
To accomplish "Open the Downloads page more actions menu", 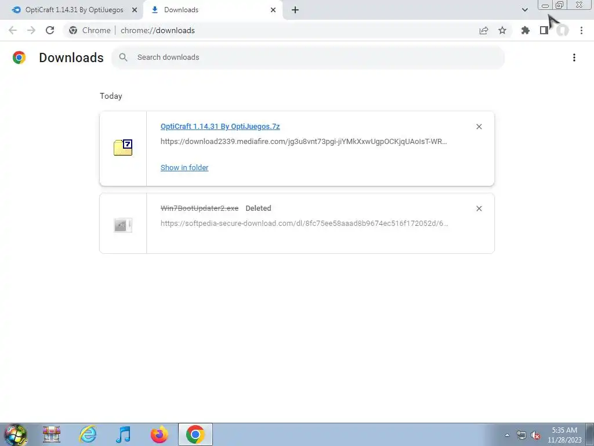I will coord(574,57).
